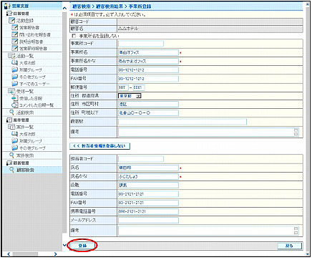The image size is (312, 260).
Task: Click the main form scrollbar up arrow
Action: click(x=308, y=5)
